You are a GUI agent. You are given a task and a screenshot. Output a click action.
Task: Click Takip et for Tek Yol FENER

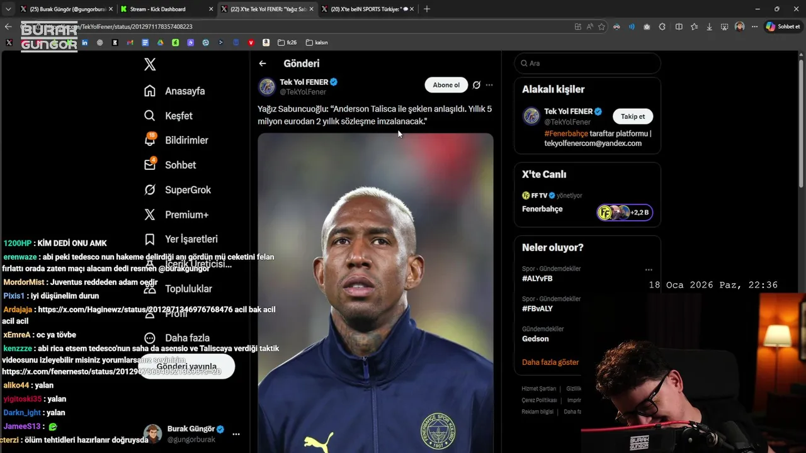[x=633, y=116]
